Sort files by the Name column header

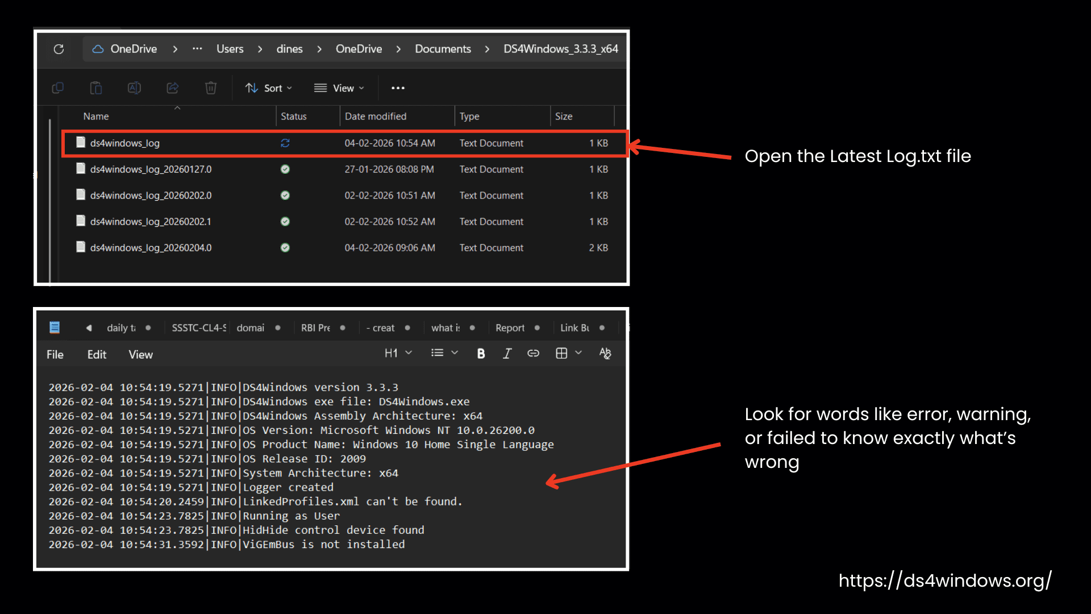click(x=96, y=117)
